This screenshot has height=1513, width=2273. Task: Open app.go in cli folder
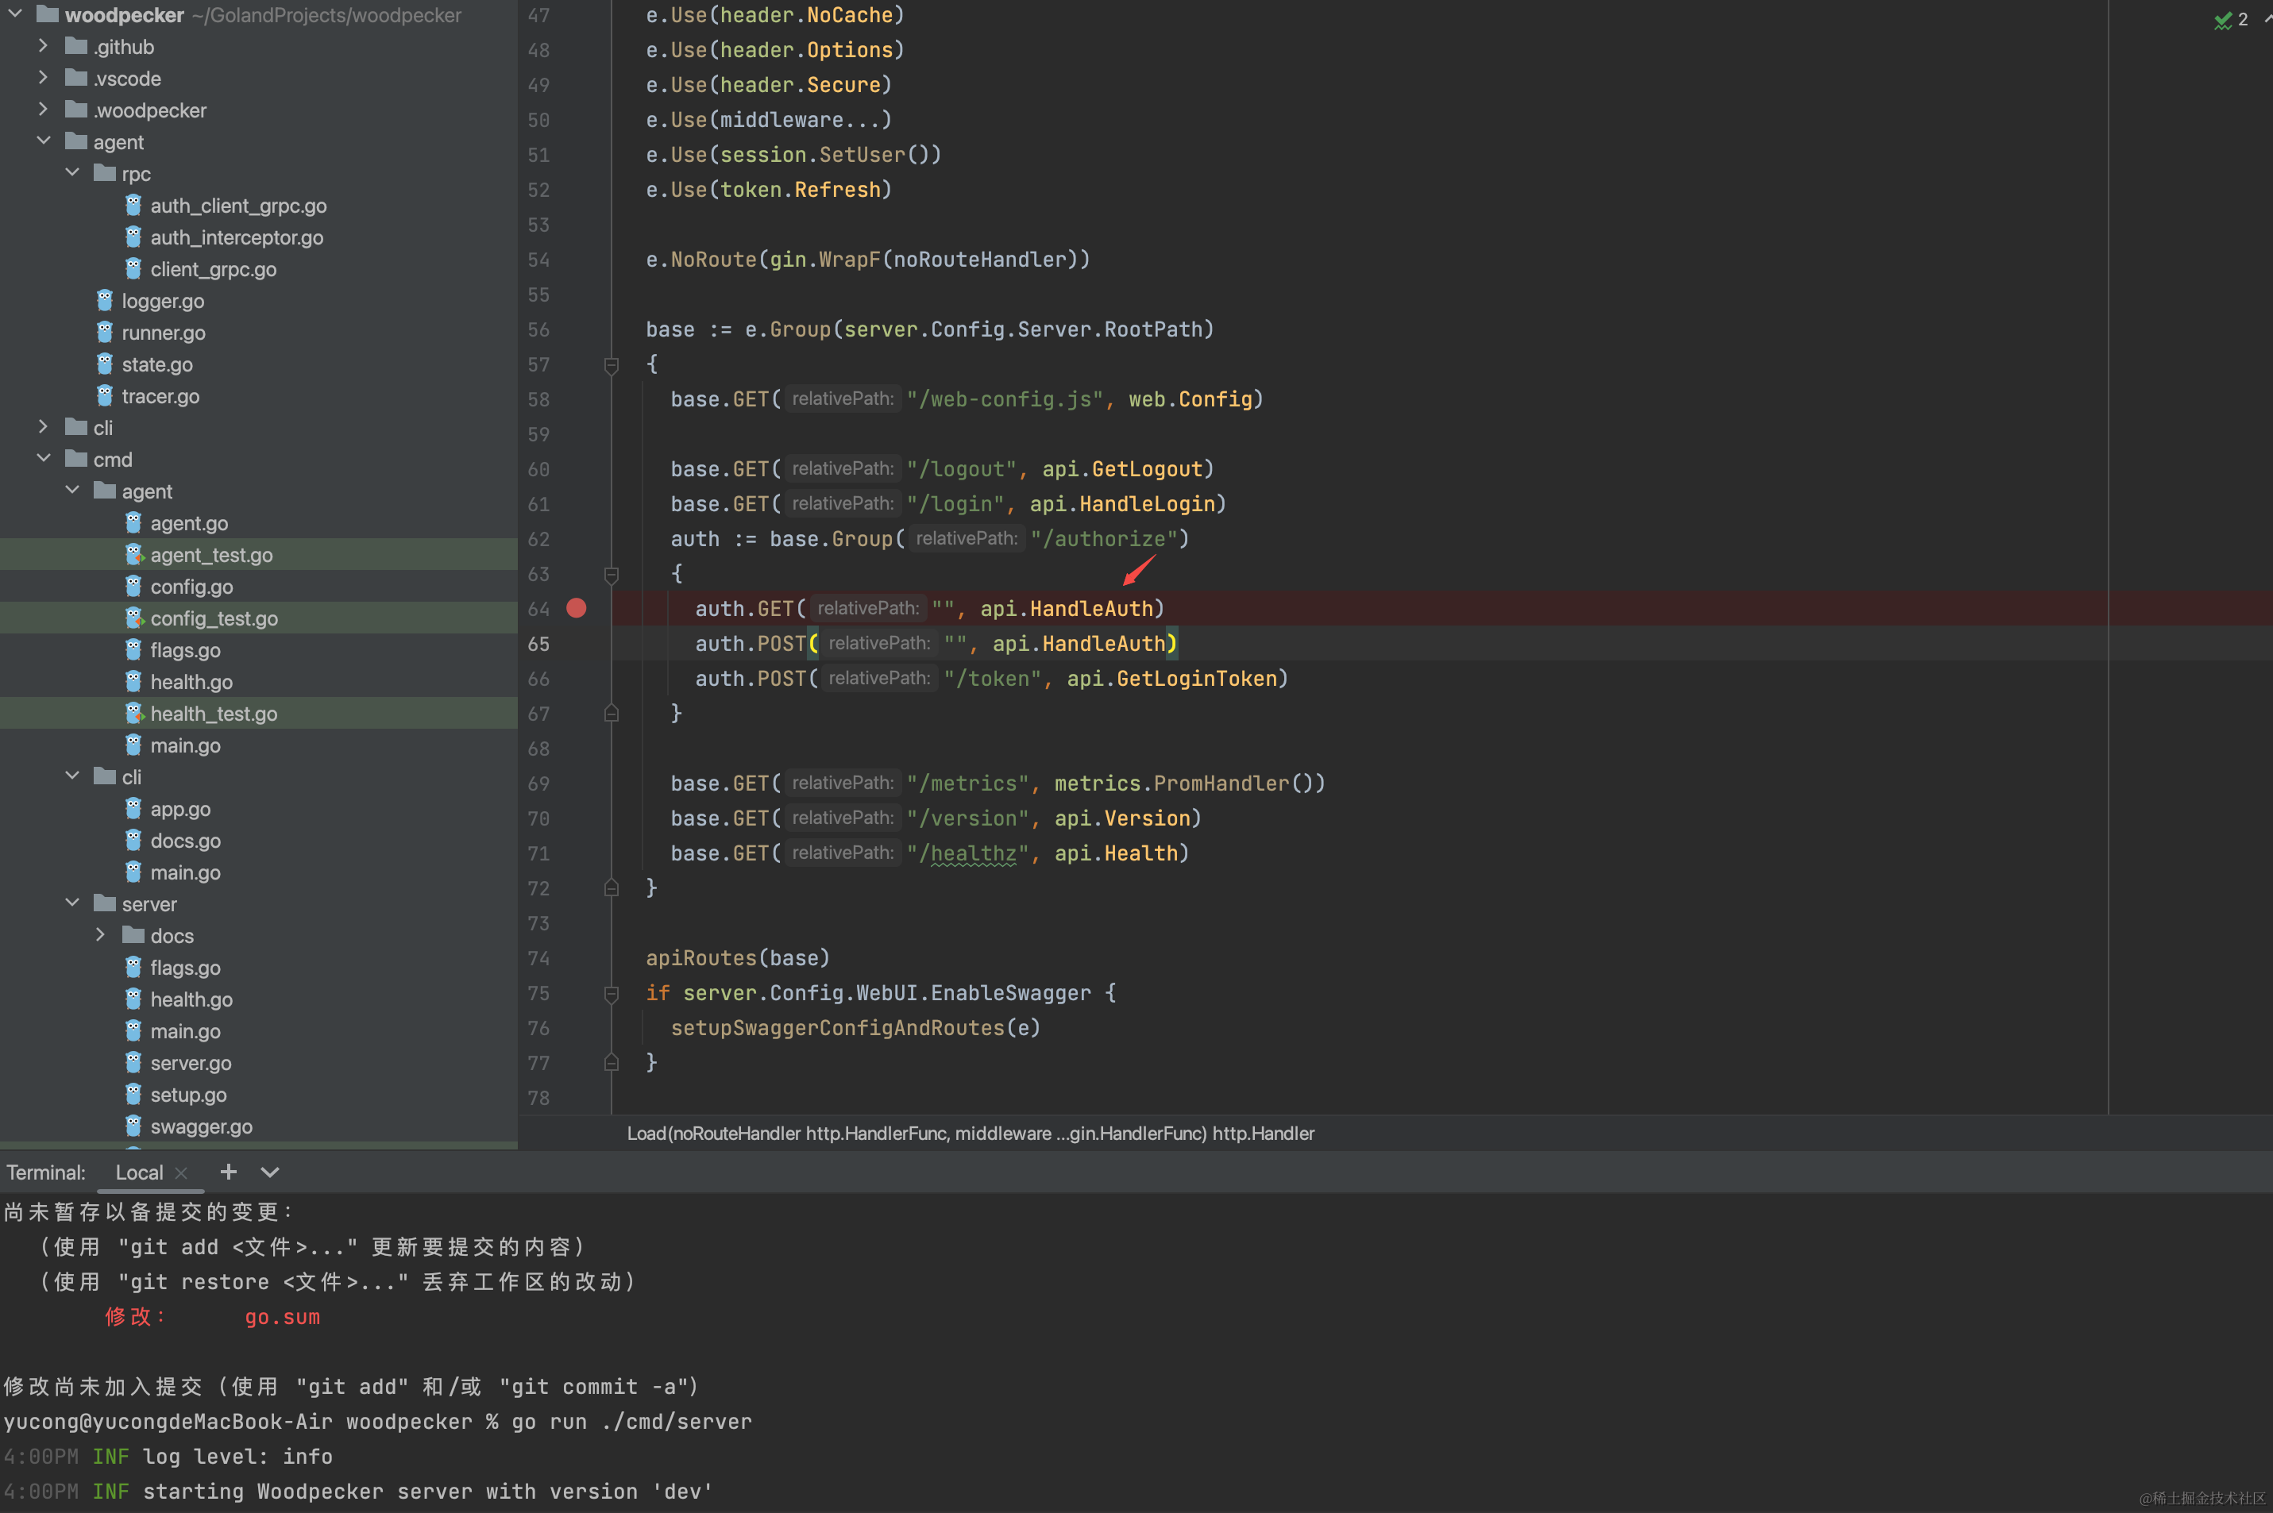180,809
